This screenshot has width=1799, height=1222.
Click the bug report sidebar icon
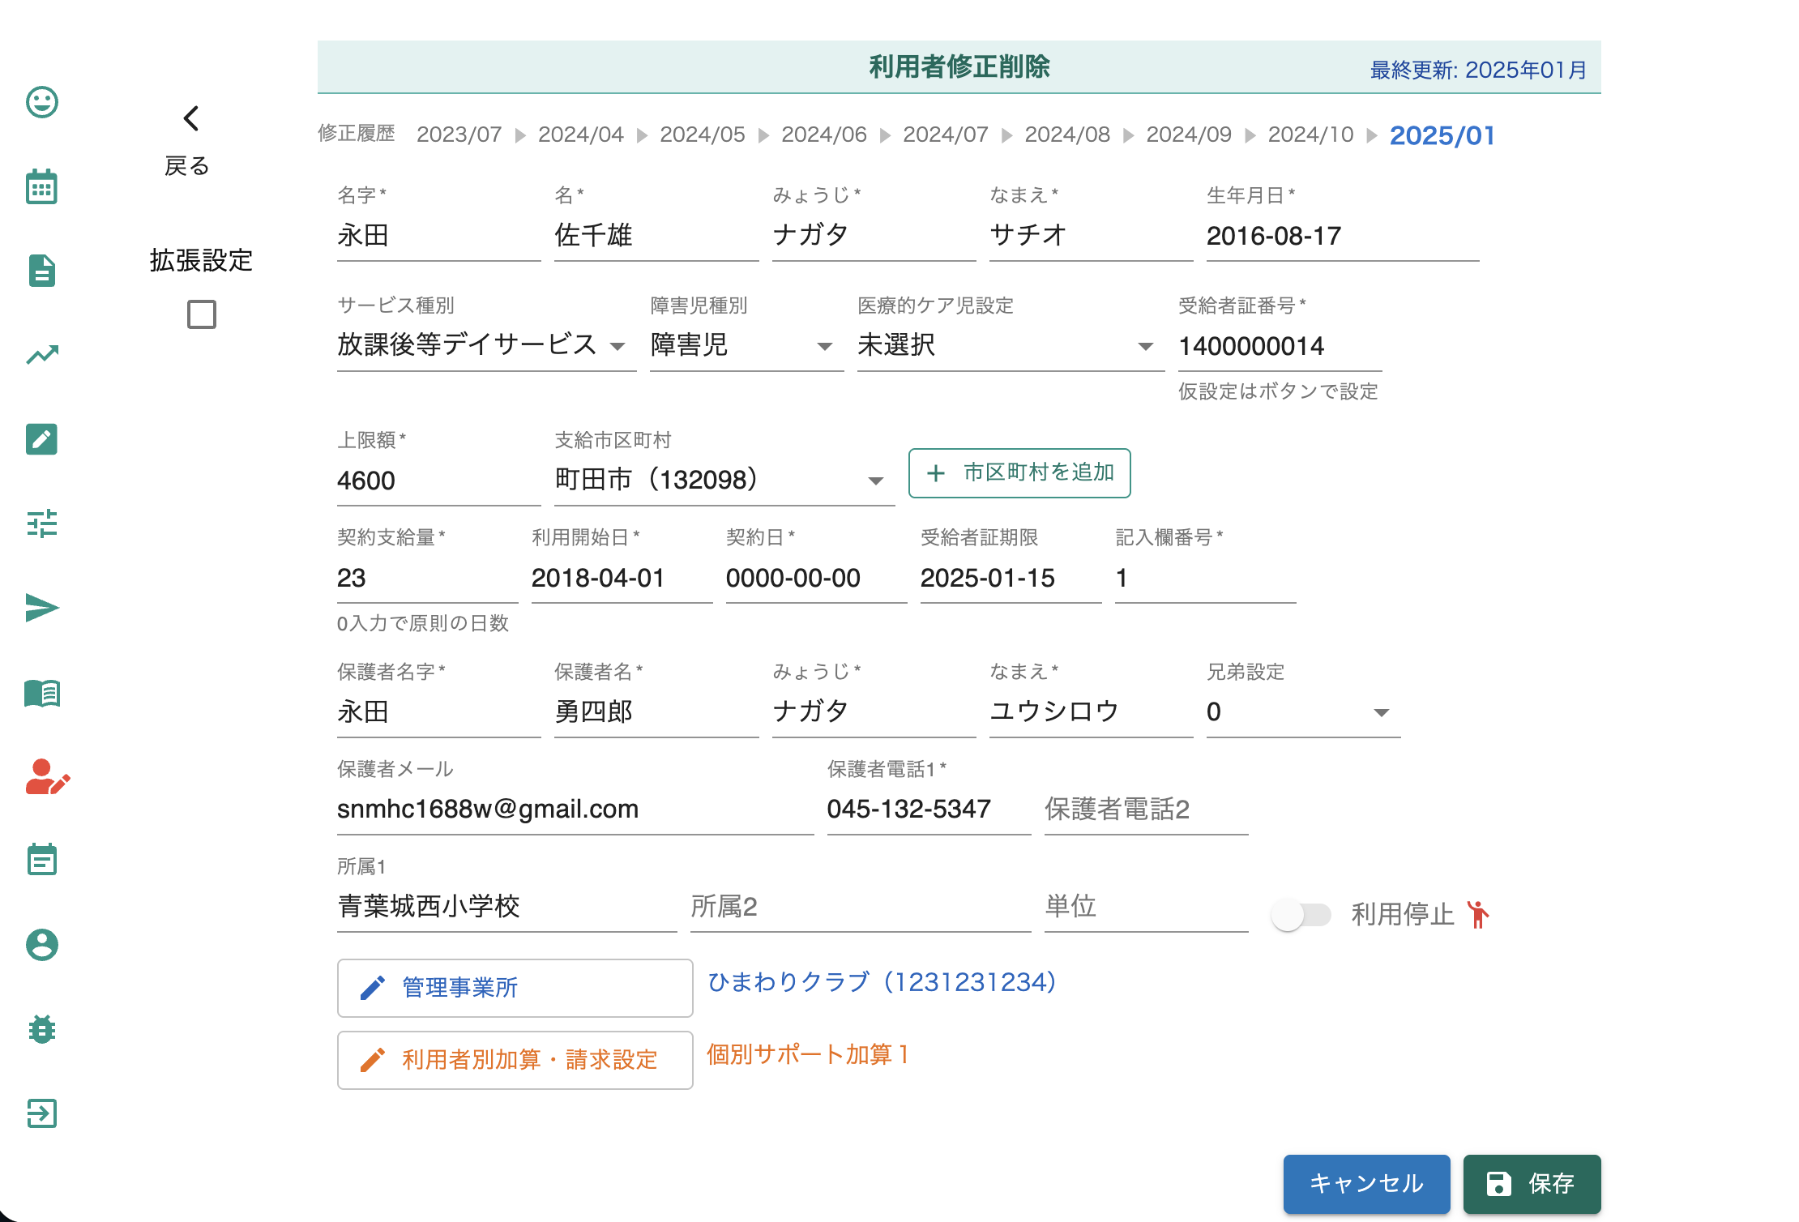(42, 1029)
